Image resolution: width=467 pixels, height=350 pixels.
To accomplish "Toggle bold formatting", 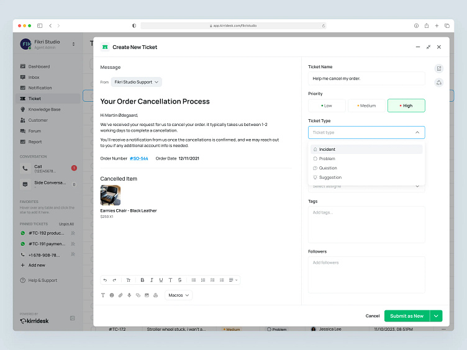I will [x=142, y=280].
